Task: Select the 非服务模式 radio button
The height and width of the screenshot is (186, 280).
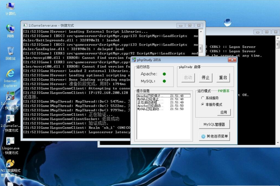Action: pyautogui.click(x=202, y=104)
